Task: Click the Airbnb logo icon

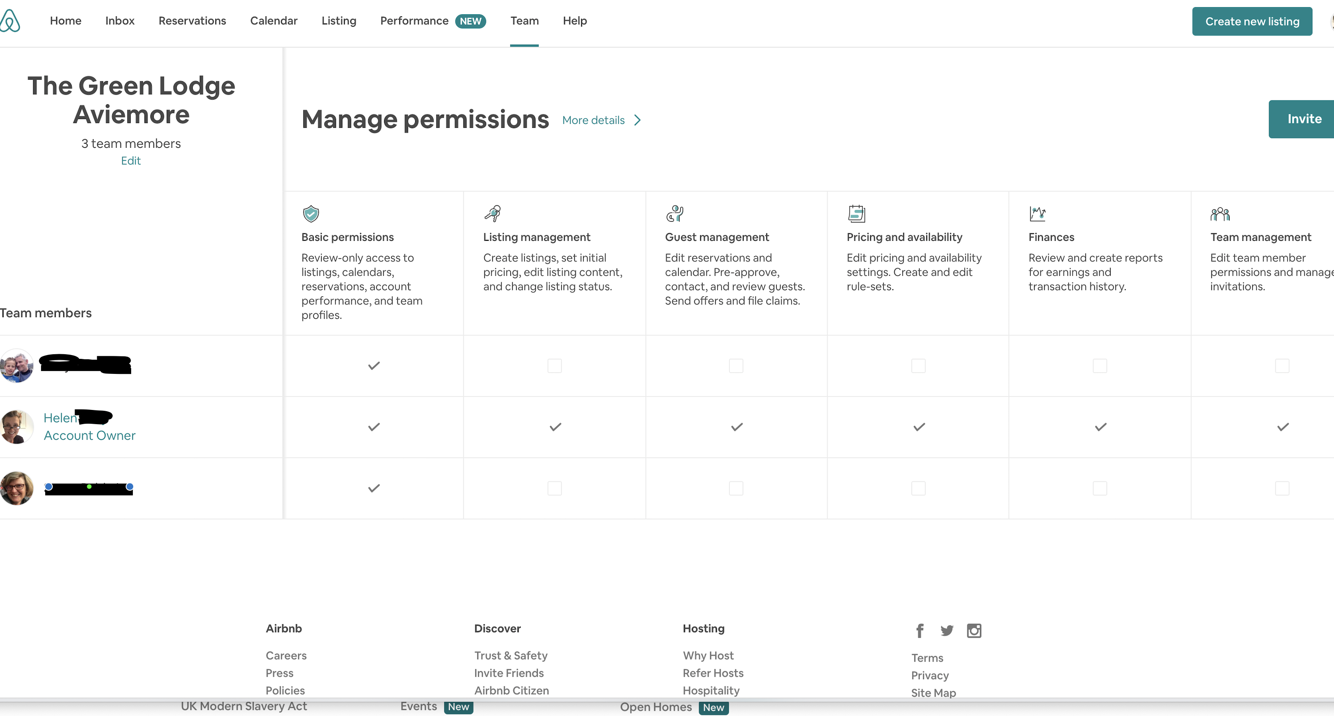Action: 10,21
